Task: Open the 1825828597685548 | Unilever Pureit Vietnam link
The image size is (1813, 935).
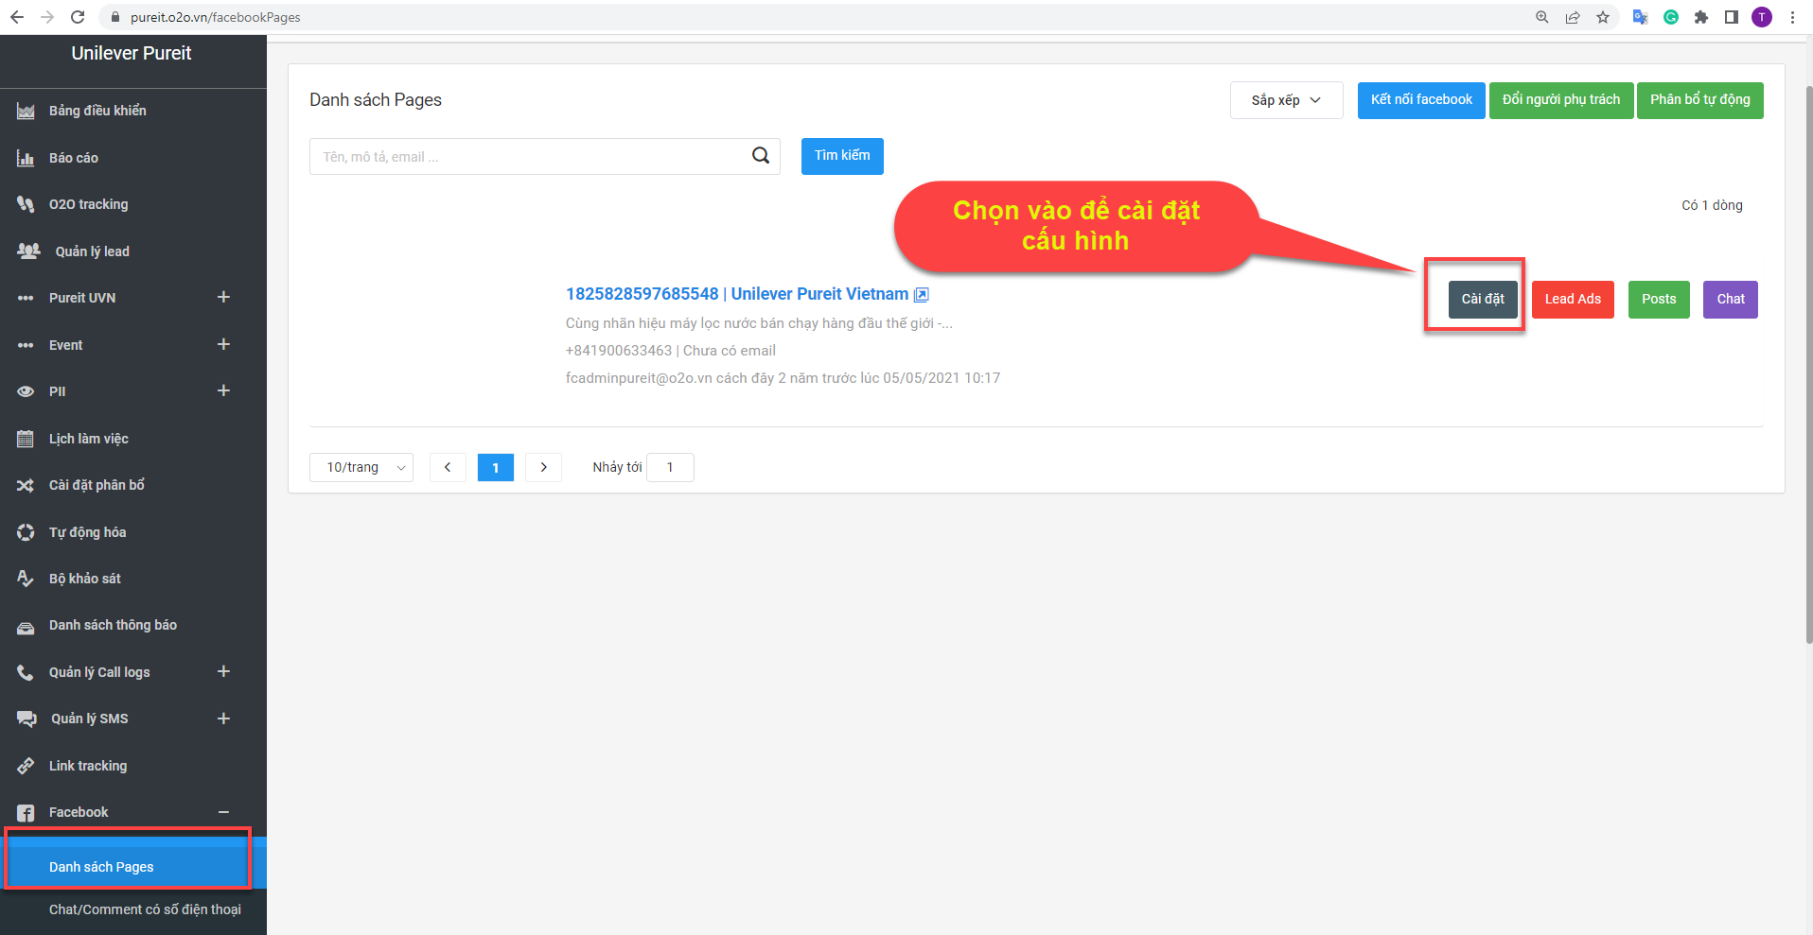Action: point(737,294)
